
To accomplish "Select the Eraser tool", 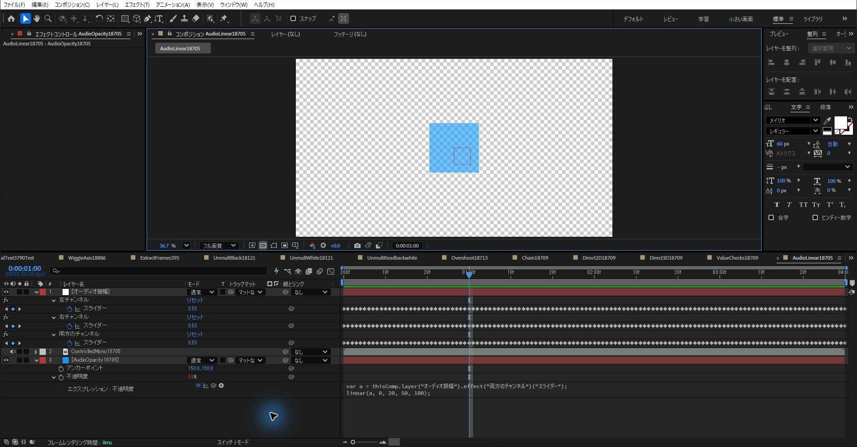I will (x=196, y=18).
